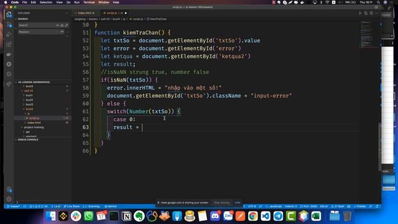Click Hide on the sharing banner
Image resolution: width=398 pixels, height=224 pixels.
click(x=238, y=203)
